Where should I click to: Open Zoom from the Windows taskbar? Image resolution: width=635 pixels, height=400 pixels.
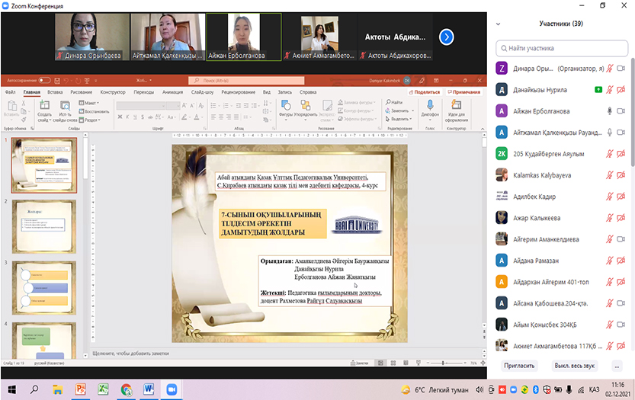click(x=172, y=389)
